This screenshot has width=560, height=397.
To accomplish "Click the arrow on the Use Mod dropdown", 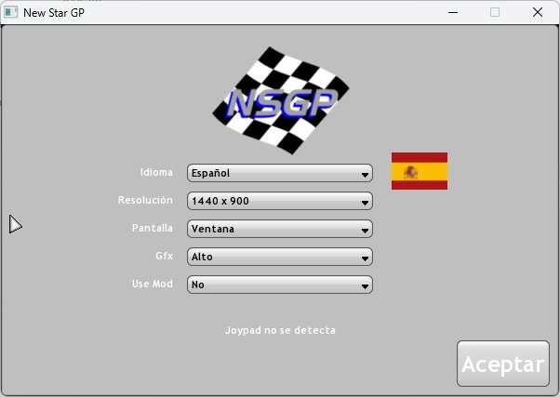I will pos(364,285).
